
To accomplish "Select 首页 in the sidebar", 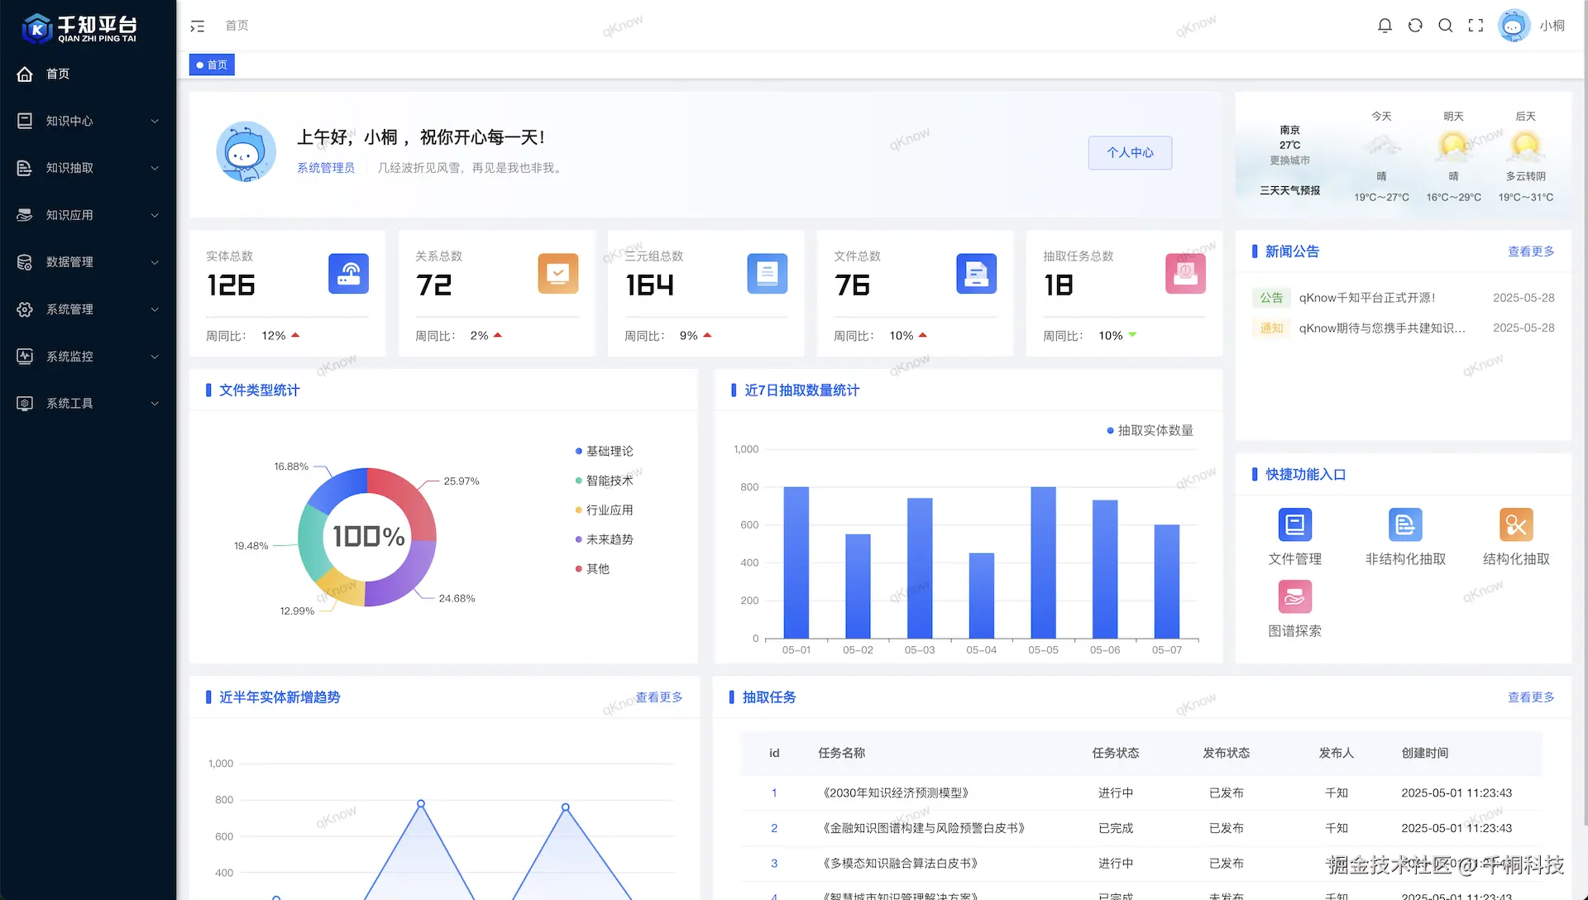I will tap(58, 74).
